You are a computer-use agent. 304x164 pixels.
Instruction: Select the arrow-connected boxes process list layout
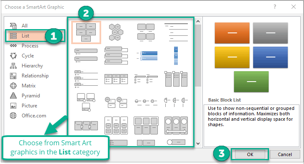point(86,125)
